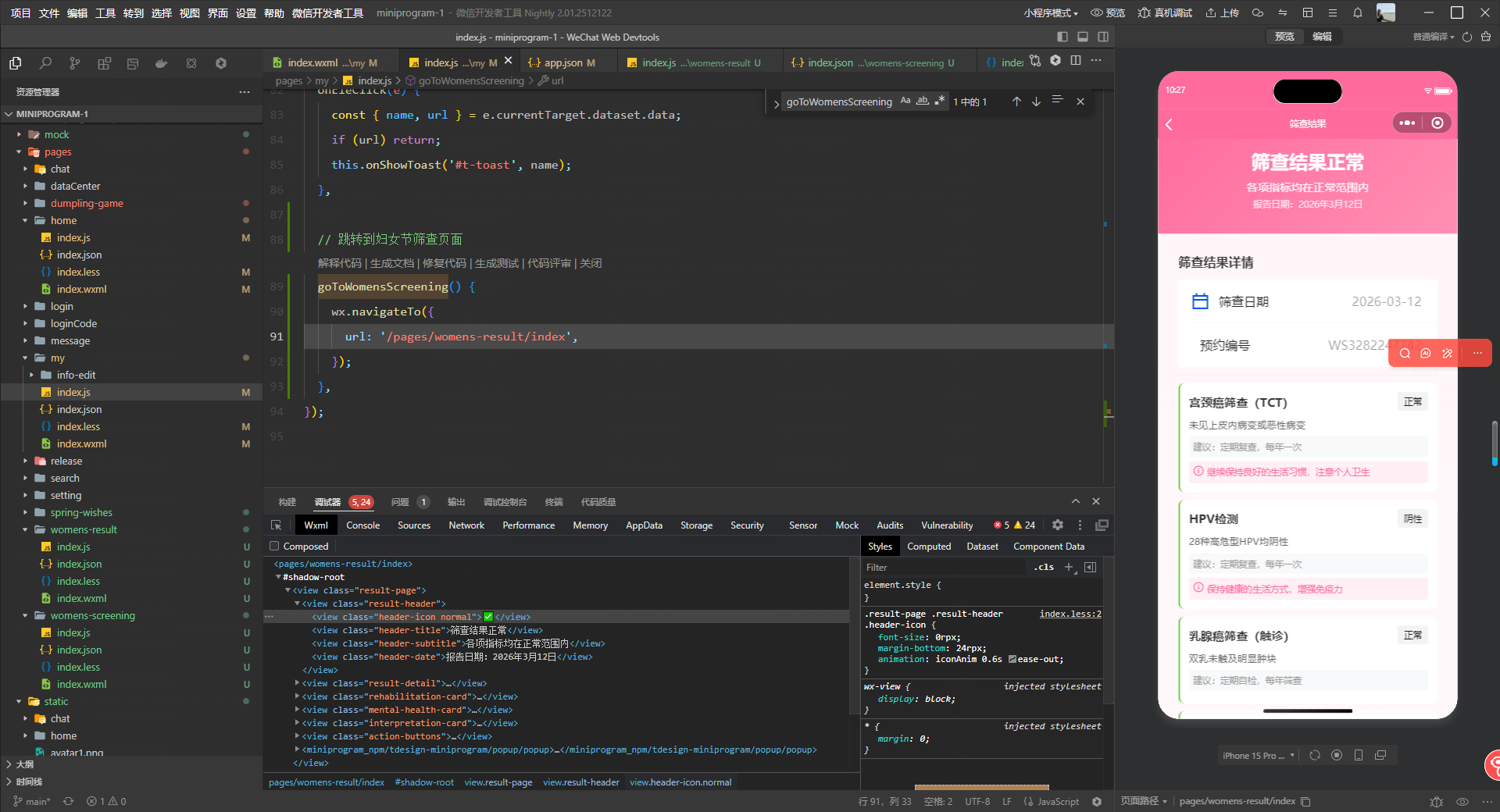Screen dimensions: 1500x812
Task: Toggle Match Case in find widget
Action: 905,101
